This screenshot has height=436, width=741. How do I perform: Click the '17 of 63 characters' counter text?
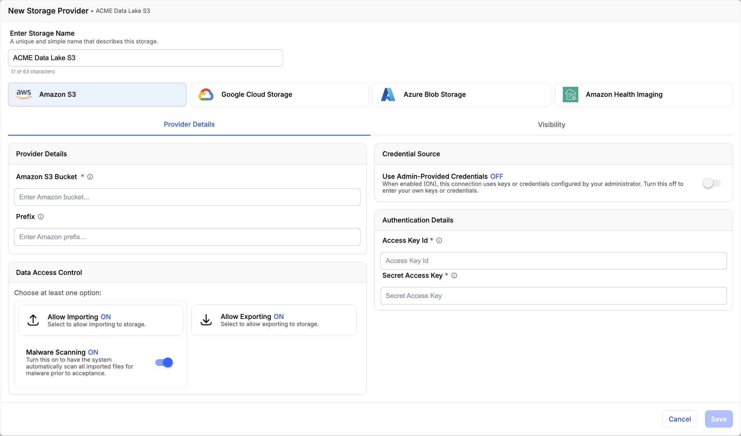click(x=33, y=72)
